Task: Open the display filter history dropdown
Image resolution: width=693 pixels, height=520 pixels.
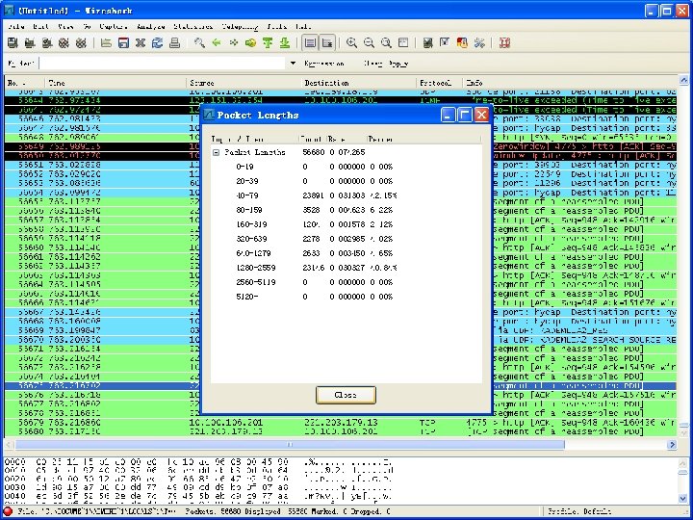Action: click(294, 64)
